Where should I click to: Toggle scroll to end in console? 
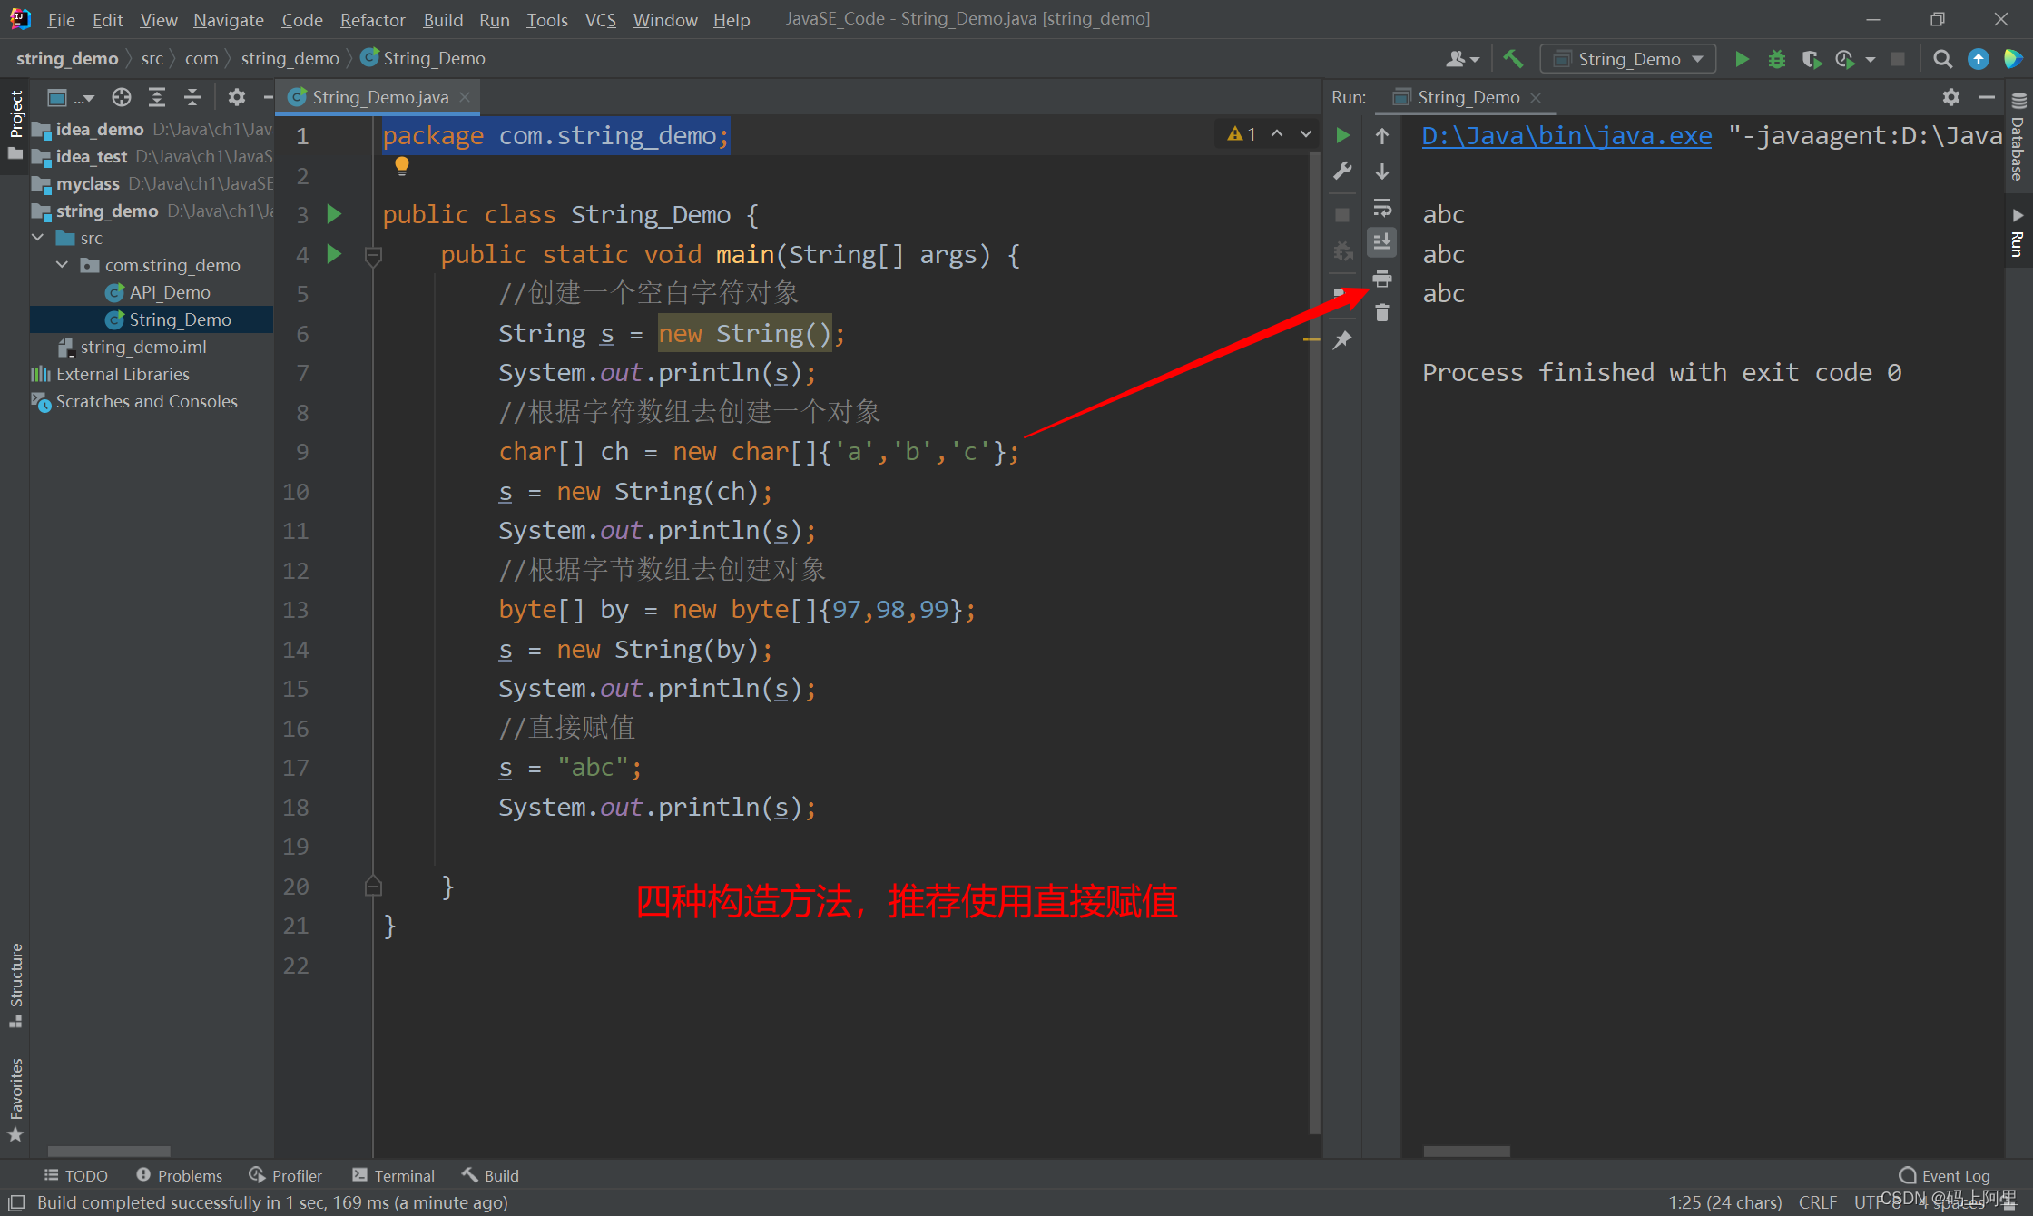[x=1382, y=241]
